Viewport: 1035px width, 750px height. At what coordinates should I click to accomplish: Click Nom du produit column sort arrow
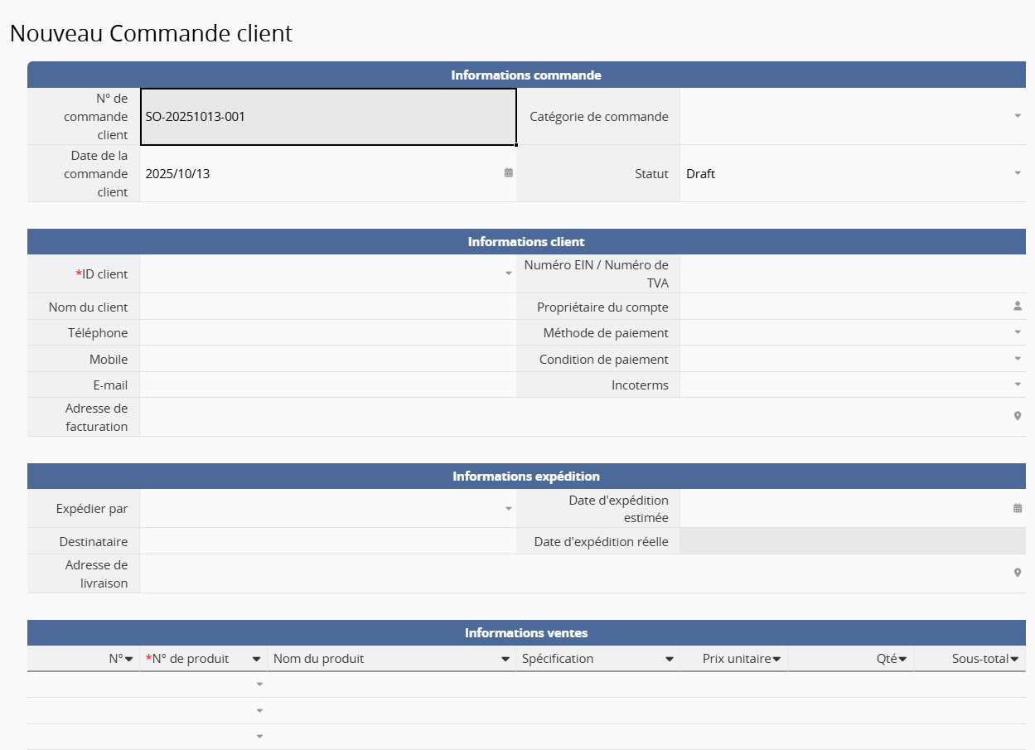pyautogui.click(x=505, y=659)
